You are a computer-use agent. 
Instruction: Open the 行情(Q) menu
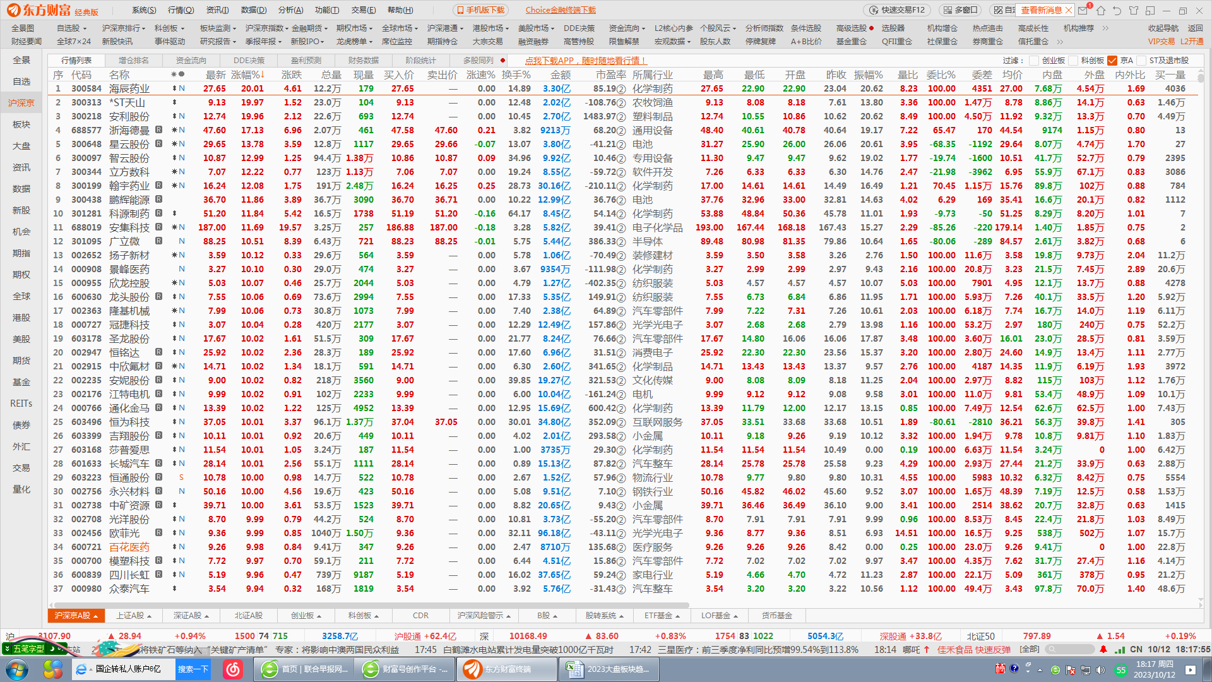(181, 10)
